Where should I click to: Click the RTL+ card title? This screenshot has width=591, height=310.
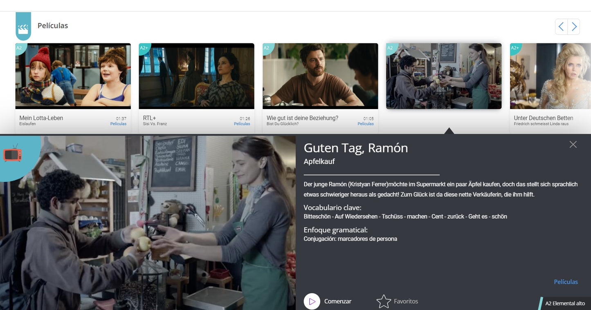coord(149,118)
